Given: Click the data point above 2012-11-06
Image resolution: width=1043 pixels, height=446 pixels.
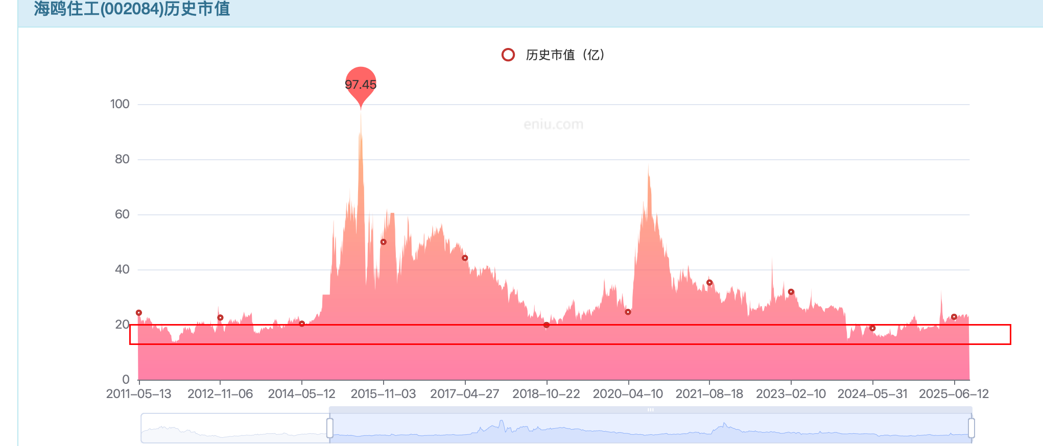Looking at the screenshot, I should [220, 318].
